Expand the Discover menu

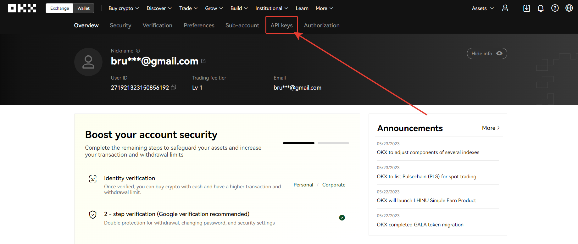click(x=159, y=8)
